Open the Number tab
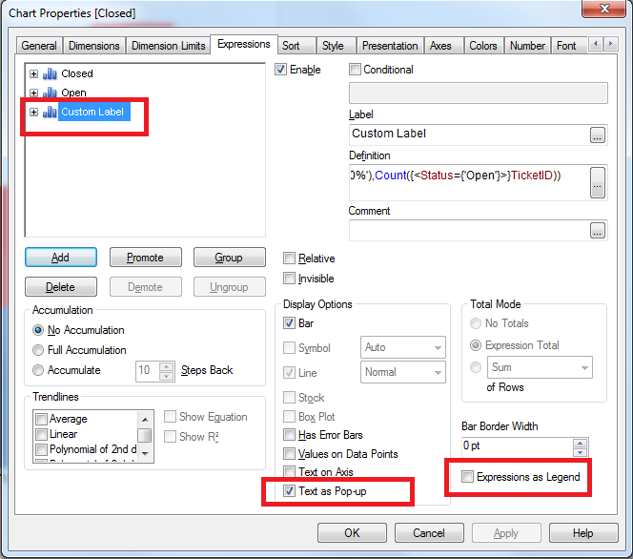Image resolution: width=633 pixels, height=559 pixels. click(527, 46)
